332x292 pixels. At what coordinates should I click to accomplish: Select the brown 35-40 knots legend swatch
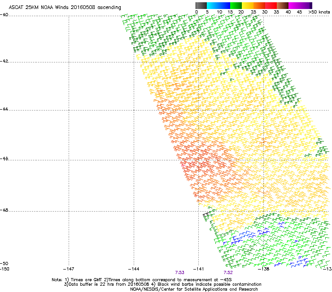283,5
